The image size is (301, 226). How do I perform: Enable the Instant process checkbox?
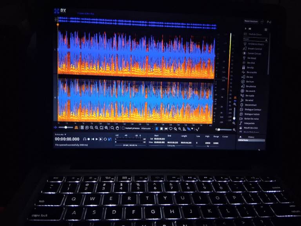[123, 128]
